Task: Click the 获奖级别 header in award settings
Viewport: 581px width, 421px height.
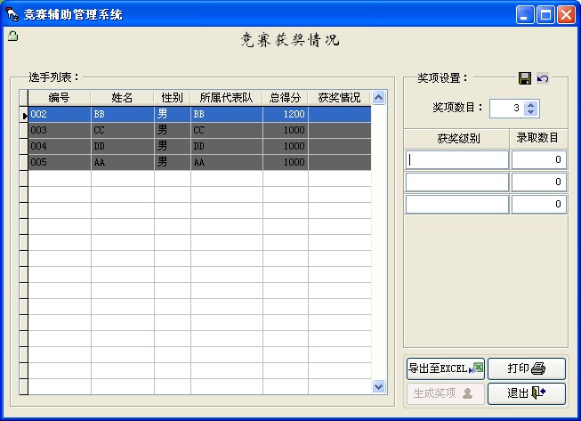Action: [x=456, y=139]
